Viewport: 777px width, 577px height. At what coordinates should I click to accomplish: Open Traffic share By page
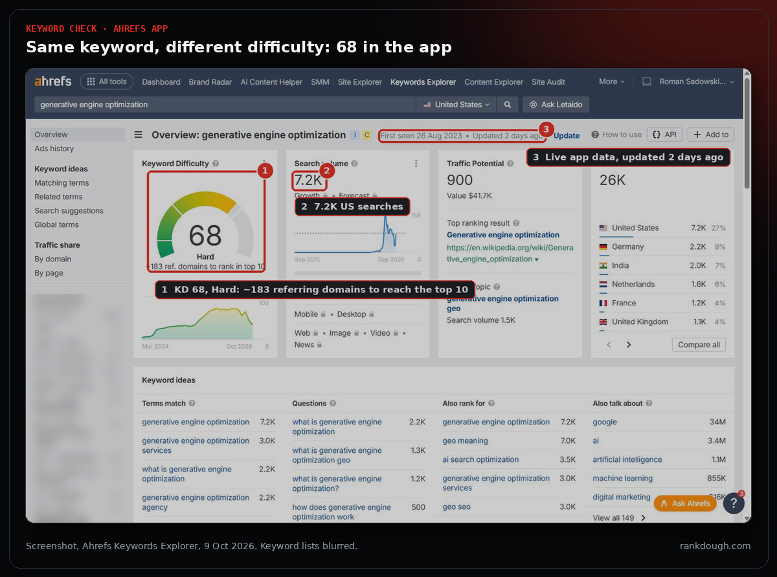tap(49, 273)
